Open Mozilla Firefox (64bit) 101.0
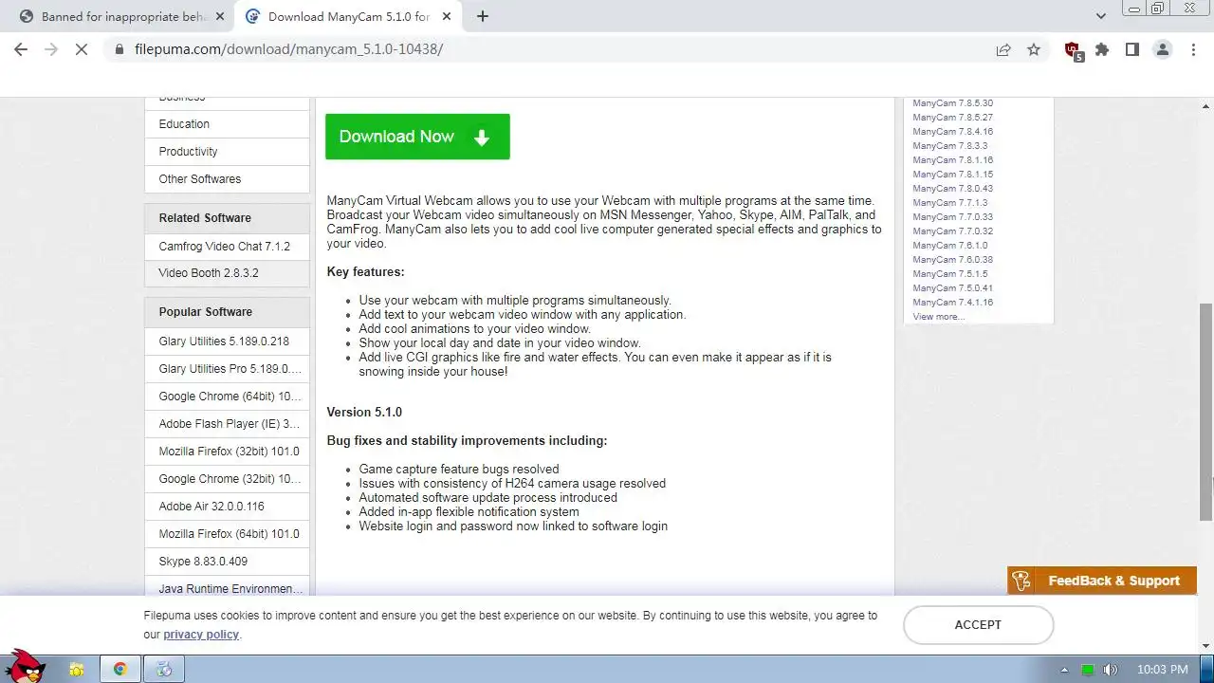This screenshot has height=683, width=1214. [x=227, y=534]
